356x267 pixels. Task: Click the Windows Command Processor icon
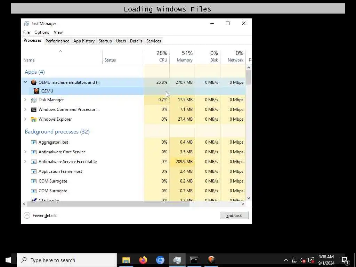pos(34,110)
